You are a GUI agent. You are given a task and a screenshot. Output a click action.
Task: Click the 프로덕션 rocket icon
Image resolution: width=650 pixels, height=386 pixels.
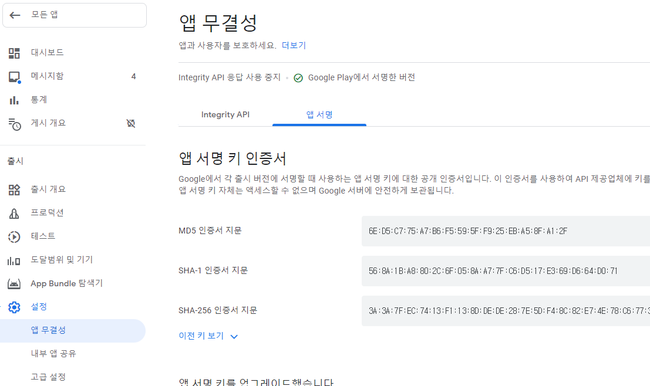coord(14,214)
